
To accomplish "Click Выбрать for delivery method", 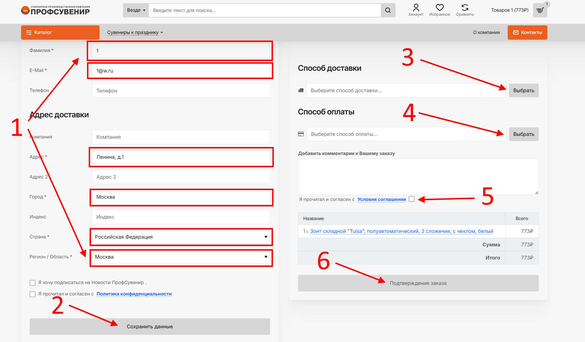I will 523,90.
